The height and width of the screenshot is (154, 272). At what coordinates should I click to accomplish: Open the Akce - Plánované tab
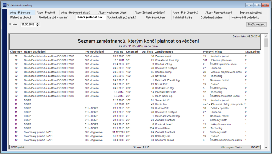22,13
